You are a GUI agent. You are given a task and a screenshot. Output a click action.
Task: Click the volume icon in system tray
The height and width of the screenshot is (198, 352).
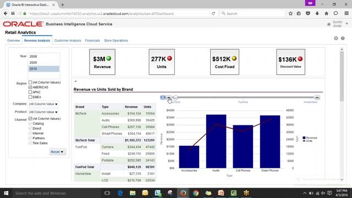click(x=323, y=193)
